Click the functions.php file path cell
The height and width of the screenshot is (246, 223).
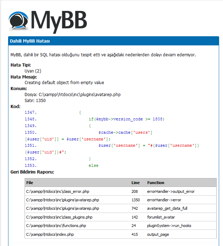pyautogui.click(x=56, y=226)
